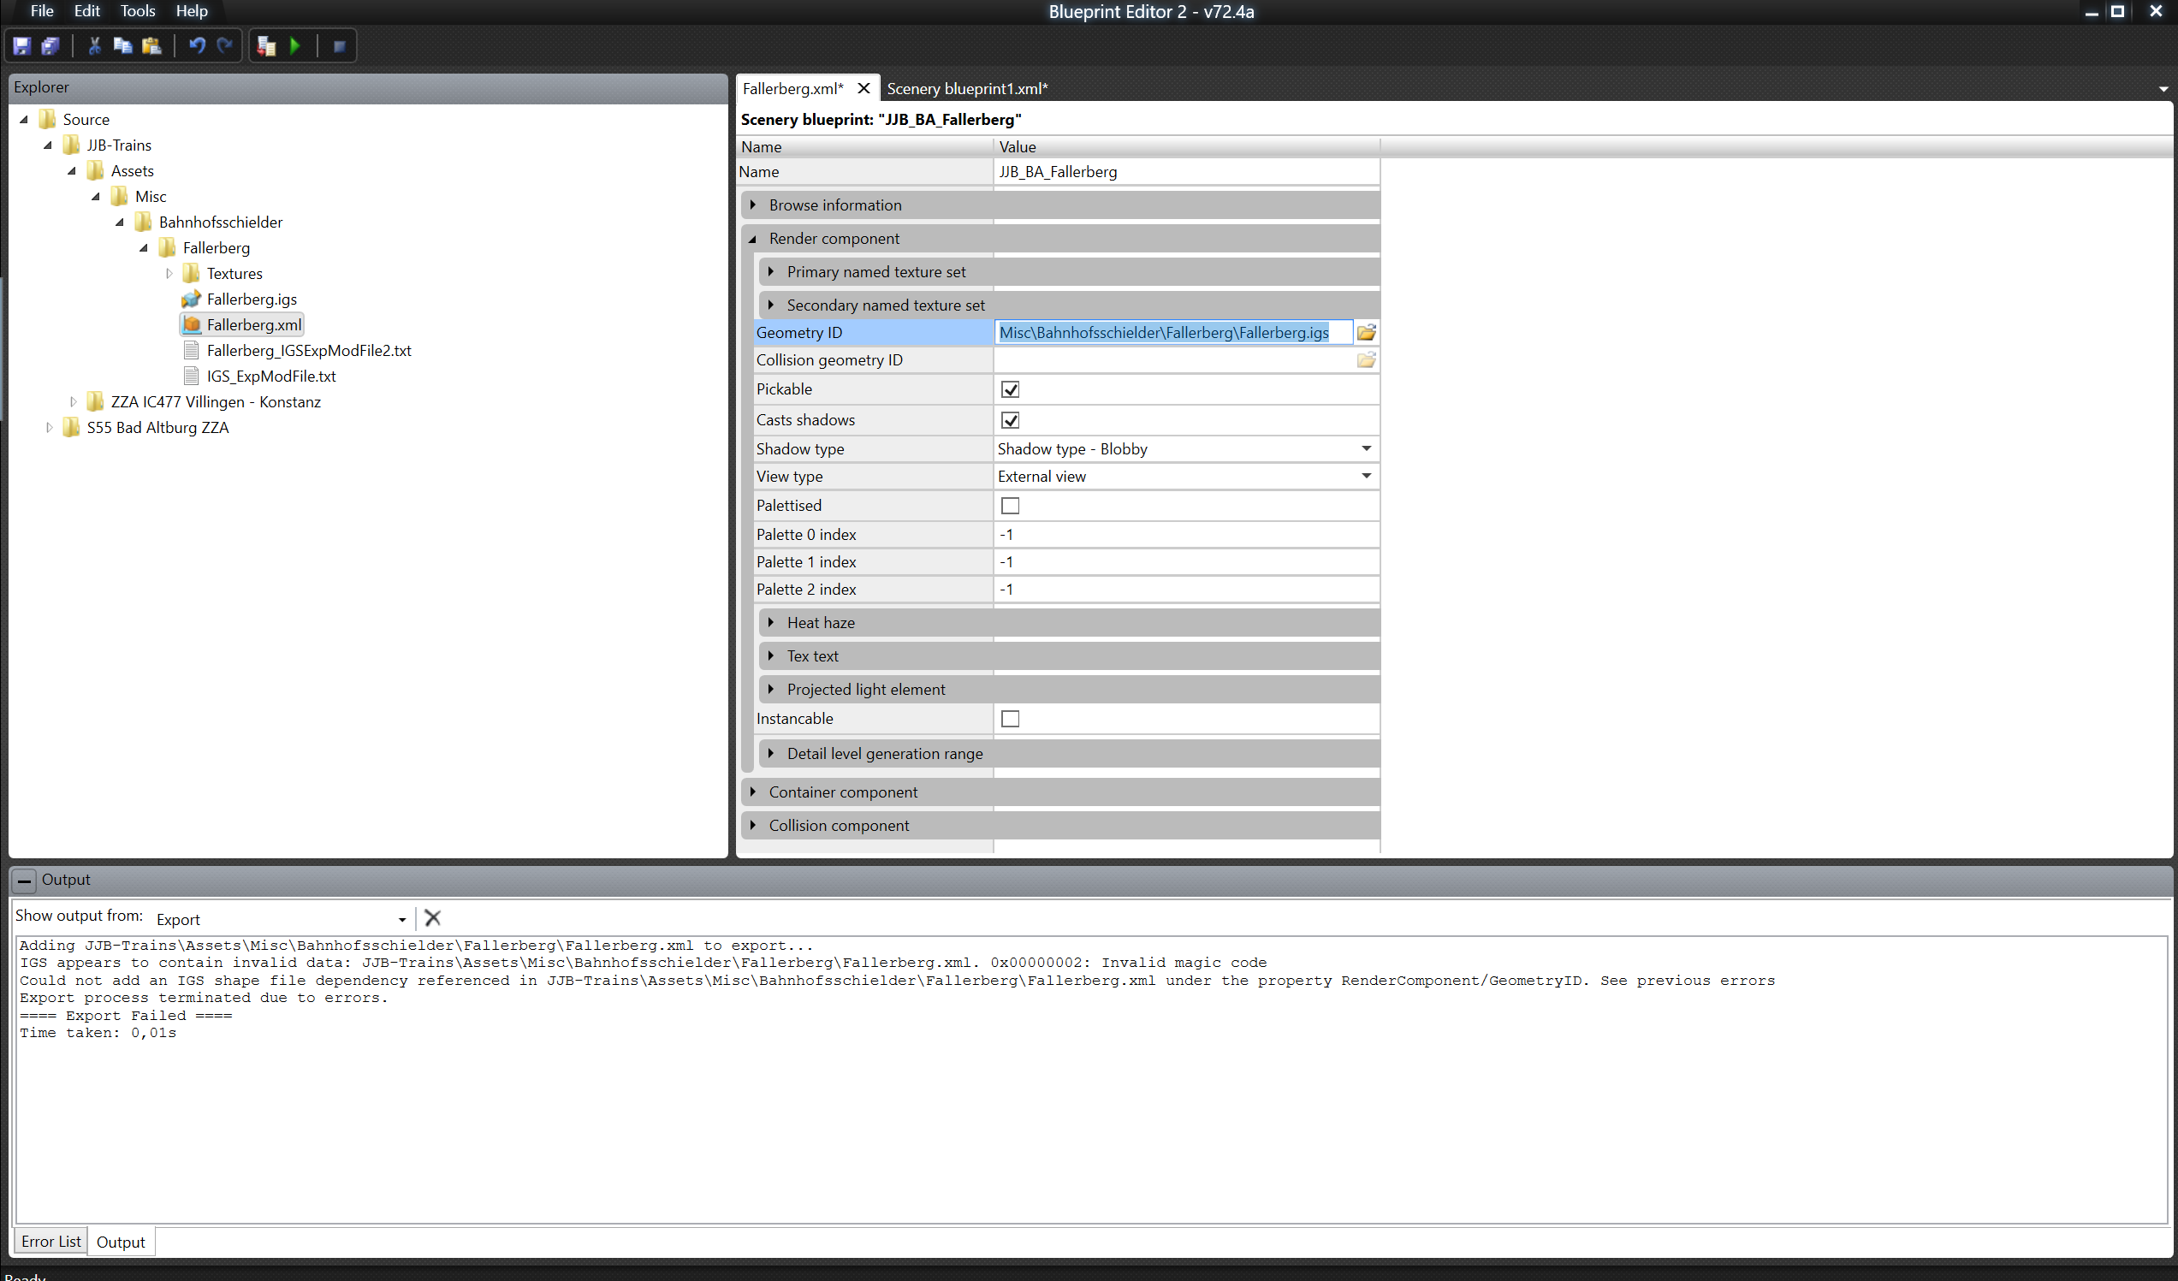The height and width of the screenshot is (1281, 2178).
Task: Open the Tools menu
Action: (x=138, y=11)
